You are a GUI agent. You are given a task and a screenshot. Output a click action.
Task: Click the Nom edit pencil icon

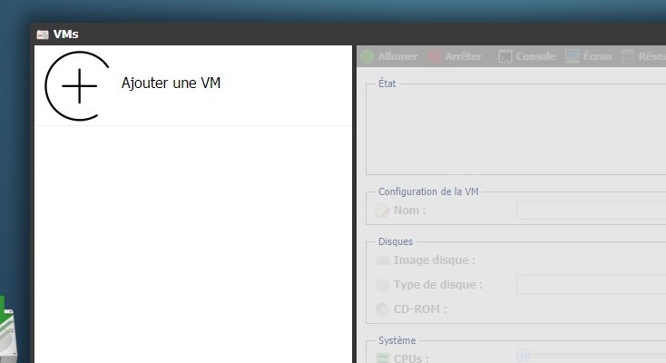(x=382, y=211)
